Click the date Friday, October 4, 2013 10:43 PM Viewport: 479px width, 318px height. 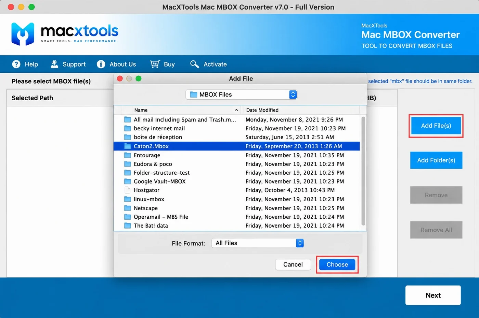(x=290, y=190)
